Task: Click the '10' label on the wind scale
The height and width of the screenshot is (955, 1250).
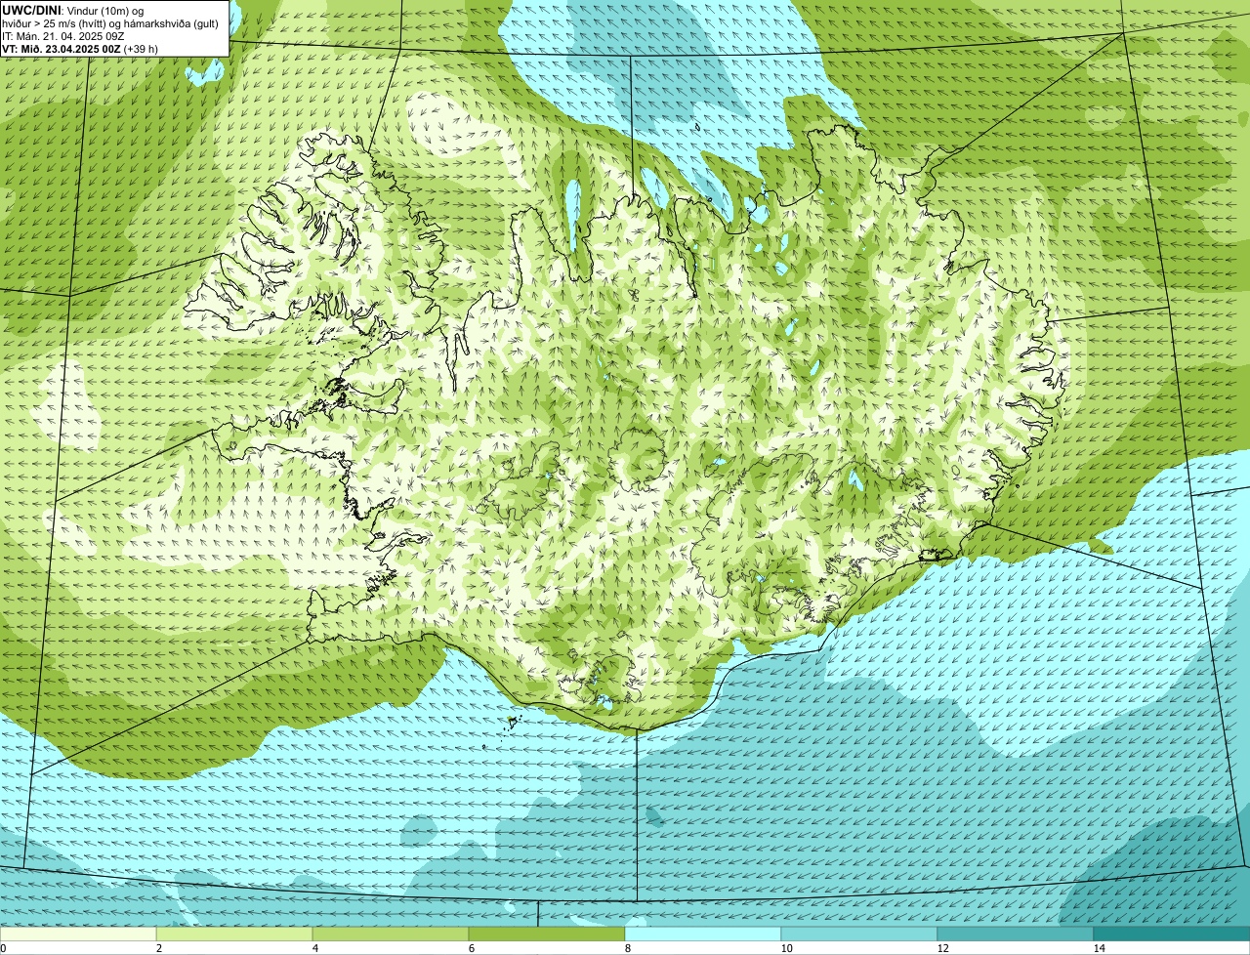Action: (x=786, y=948)
